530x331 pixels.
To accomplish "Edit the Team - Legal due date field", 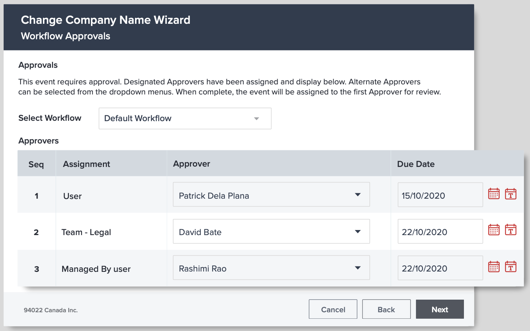I will (440, 231).
